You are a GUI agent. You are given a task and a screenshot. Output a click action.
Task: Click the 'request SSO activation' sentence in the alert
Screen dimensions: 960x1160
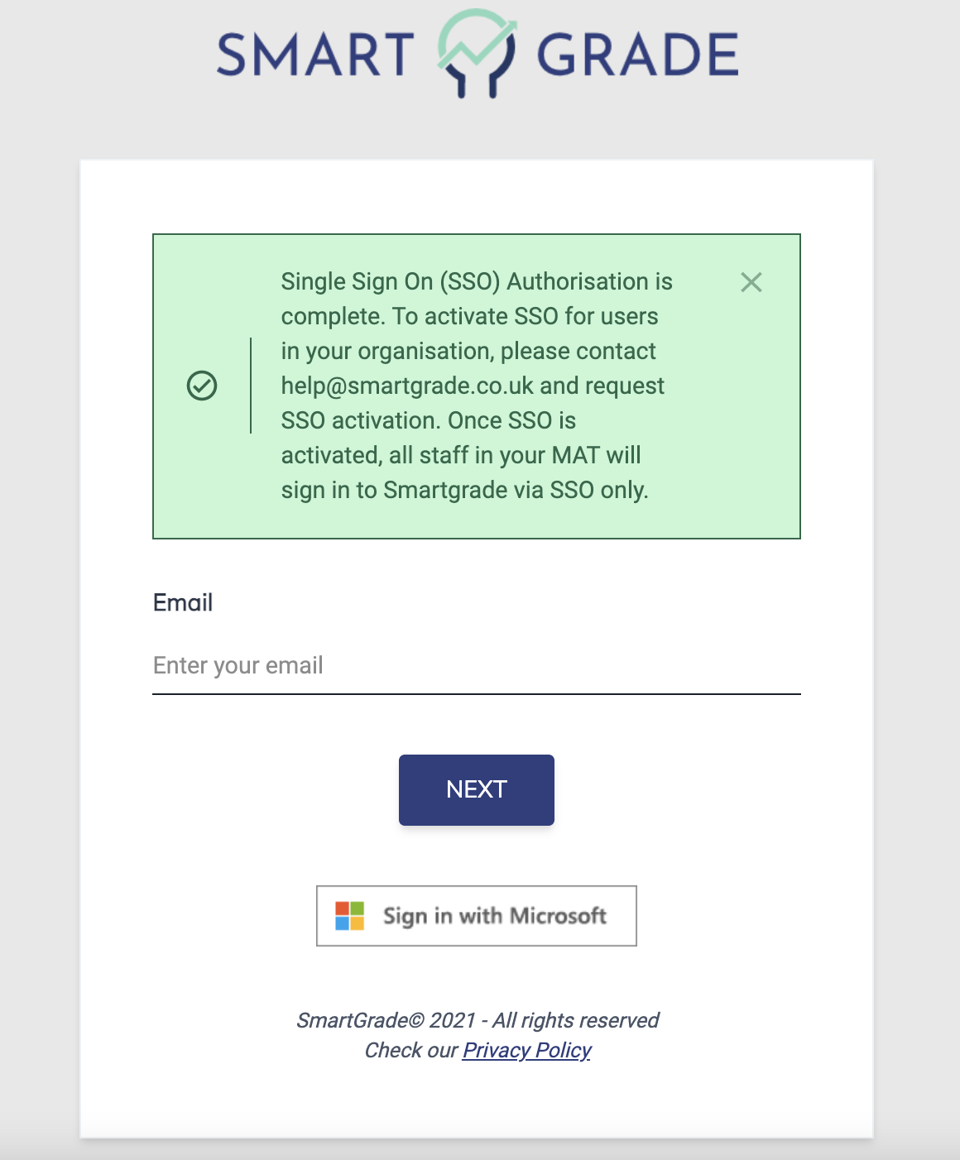[x=473, y=403]
